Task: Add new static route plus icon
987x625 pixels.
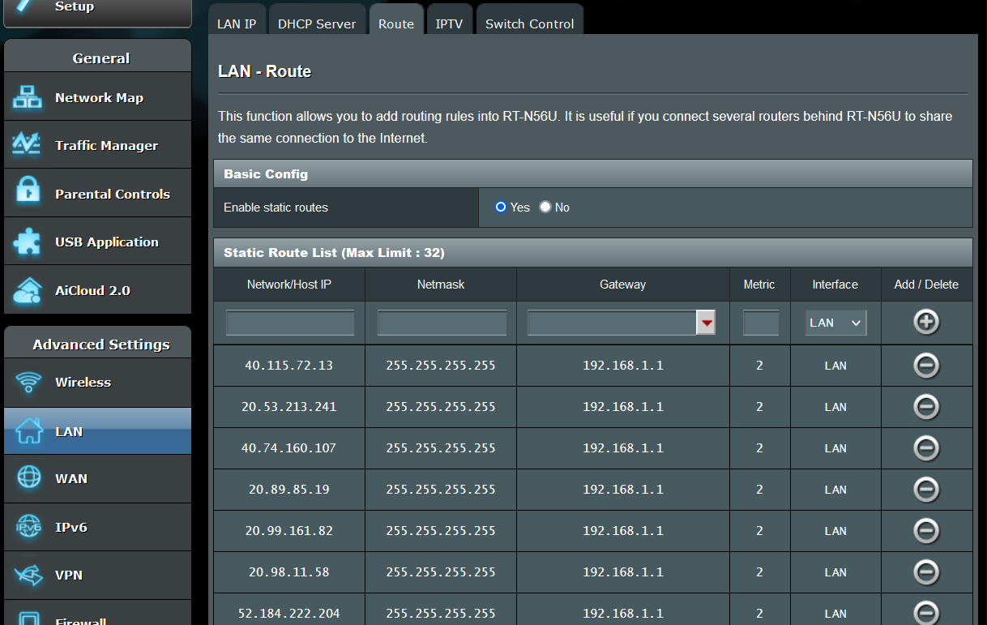Action: pos(926,322)
